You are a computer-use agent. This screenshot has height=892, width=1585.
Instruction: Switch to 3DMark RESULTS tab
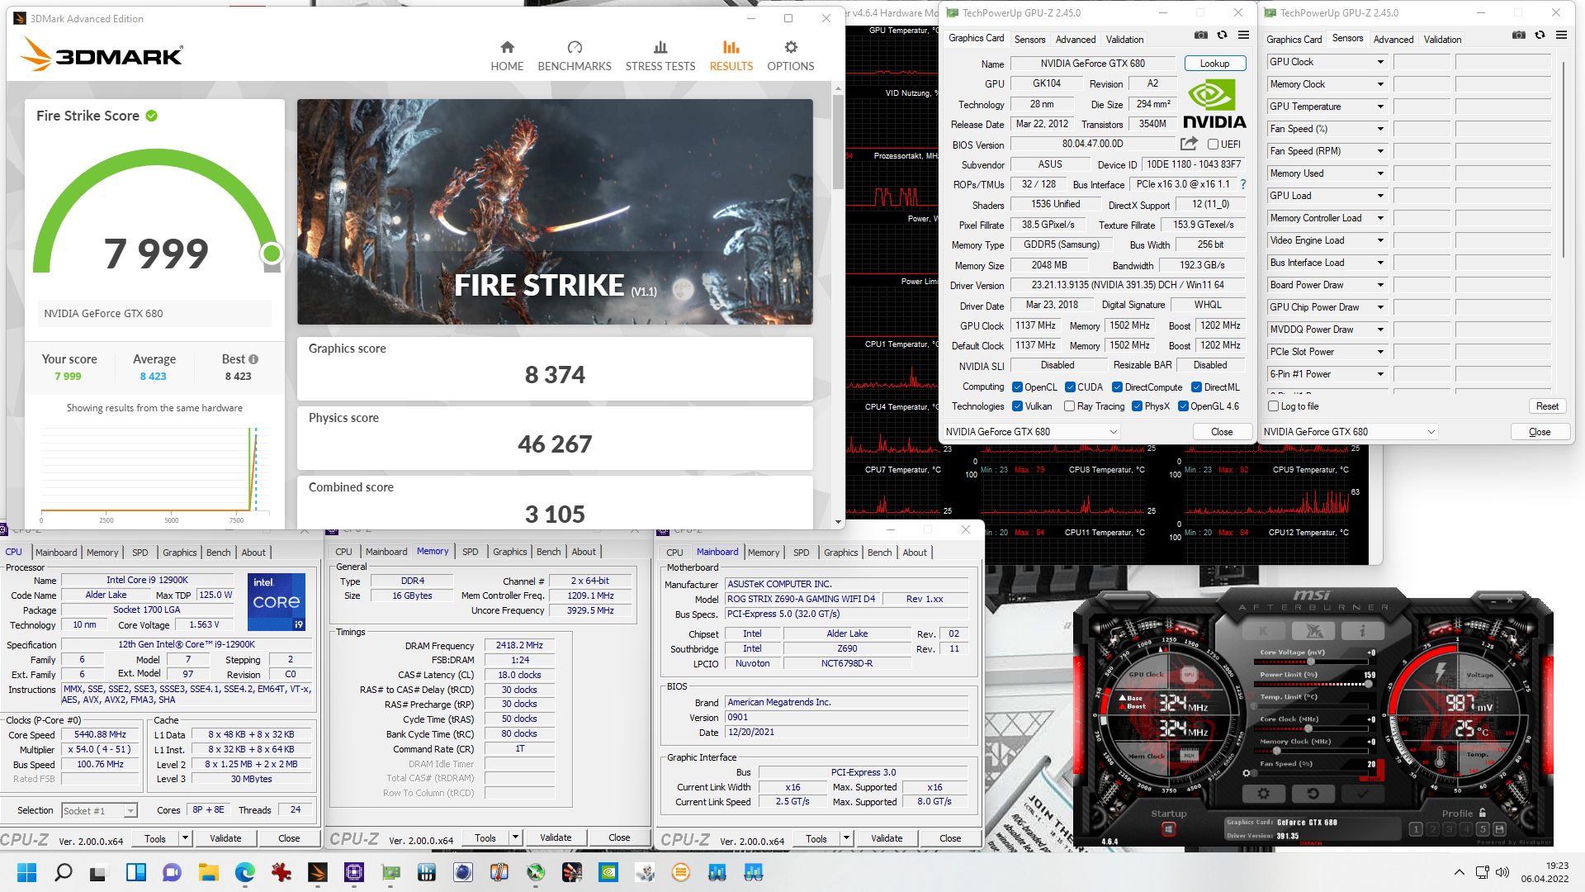click(x=731, y=56)
